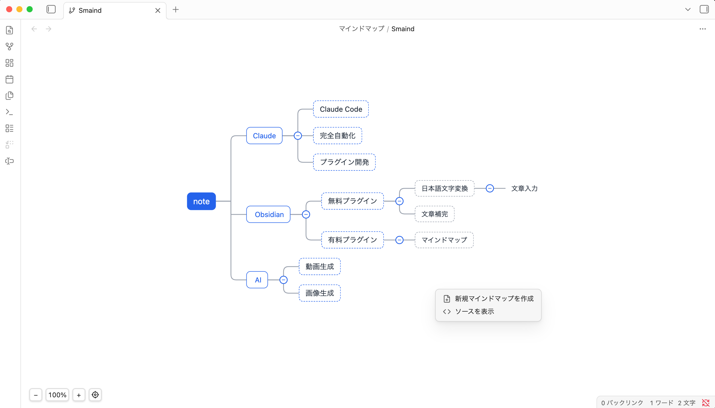Select the 無料プラグイン node
The height and width of the screenshot is (408, 715).
(x=352, y=201)
